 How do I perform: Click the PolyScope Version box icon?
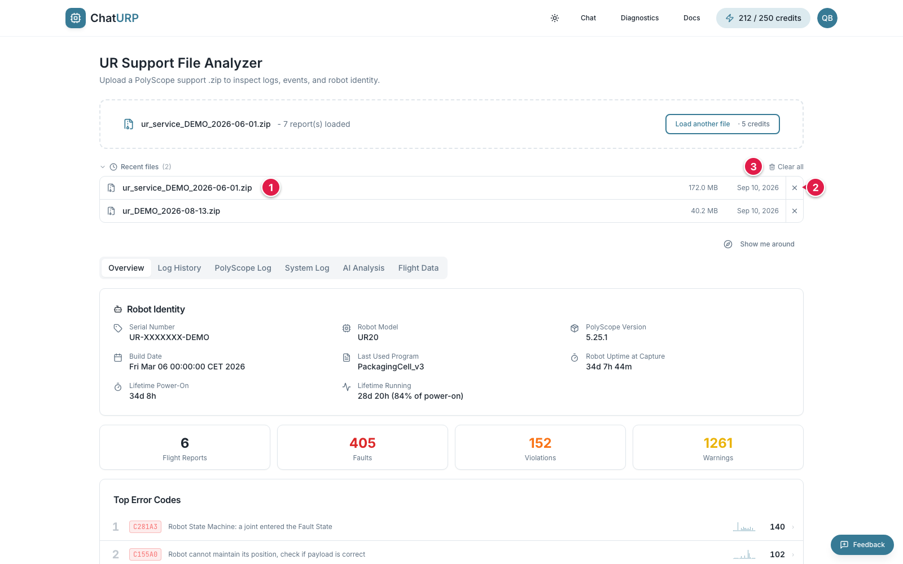[x=575, y=328]
